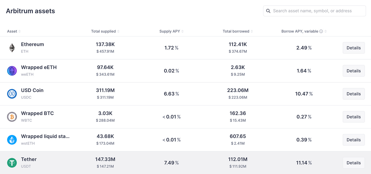The width and height of the screenshot is (371, 174).
Task: Click the Arbitrum assets heading
Action: click(x=30, y=11)
